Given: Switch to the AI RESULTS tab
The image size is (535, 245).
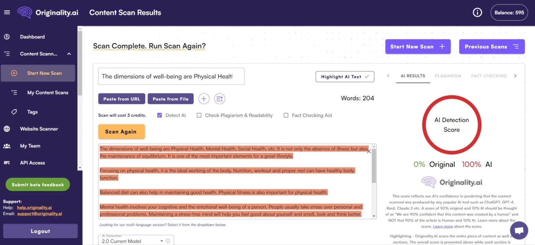Looking at the screenshot, I should click(x=413, y=76).
